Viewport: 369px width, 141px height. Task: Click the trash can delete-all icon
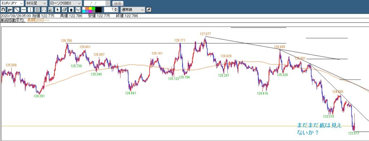pos(71,10)
